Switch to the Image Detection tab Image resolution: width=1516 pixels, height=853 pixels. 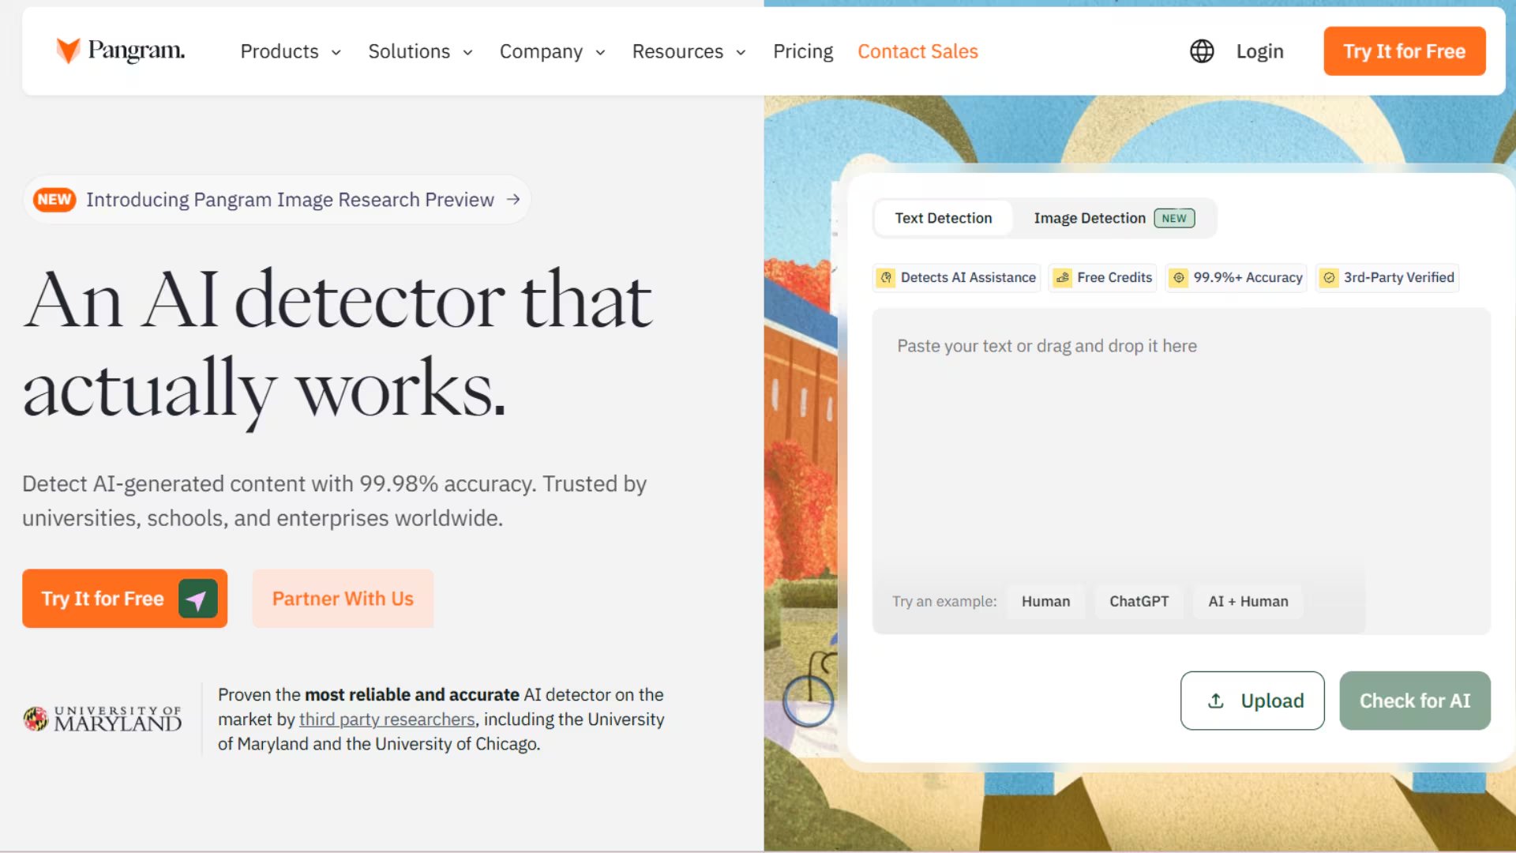point(1114,218)
